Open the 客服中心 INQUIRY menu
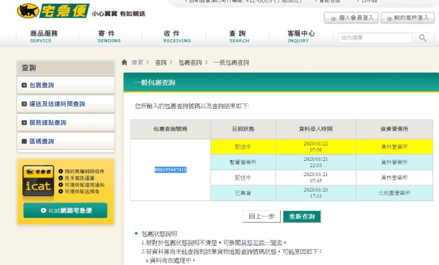The image size is (439, 265). coord(301,37)
